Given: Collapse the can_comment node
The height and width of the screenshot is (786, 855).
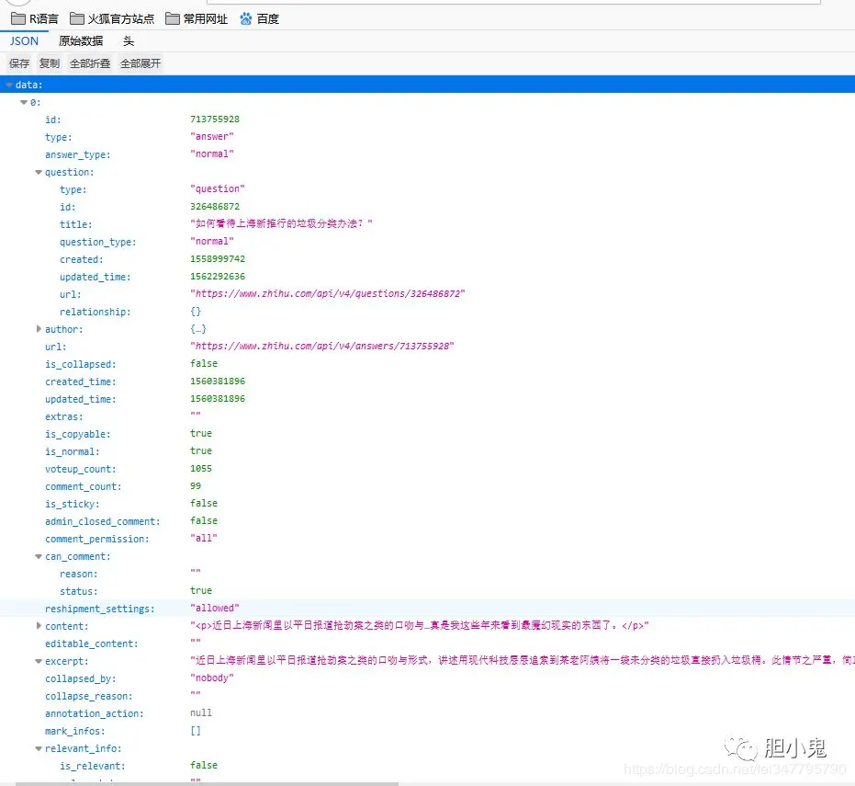Looking at the screenshot, I should [x=39, y=556].
